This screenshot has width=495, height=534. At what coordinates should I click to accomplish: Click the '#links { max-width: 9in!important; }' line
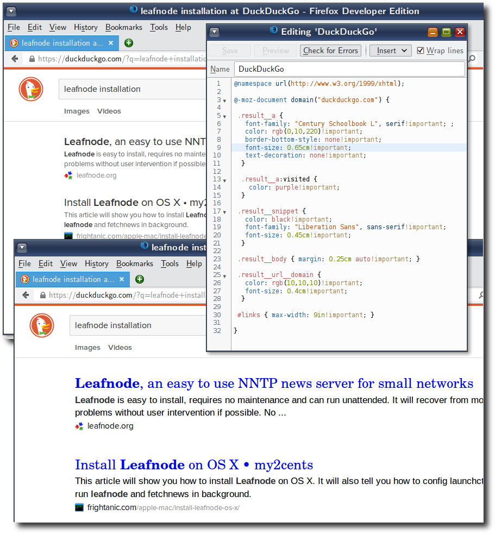(305, 315)
